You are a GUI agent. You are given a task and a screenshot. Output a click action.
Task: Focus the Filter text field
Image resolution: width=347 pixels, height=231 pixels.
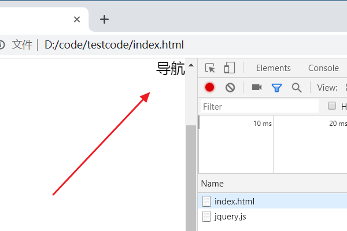point(260,106)
